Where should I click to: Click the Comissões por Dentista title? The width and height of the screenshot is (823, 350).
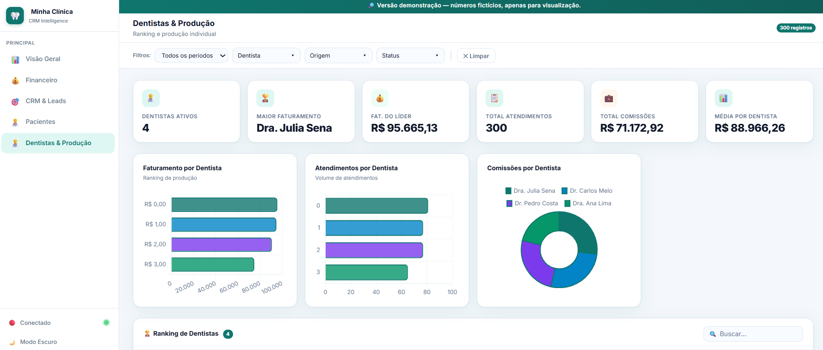(524, 168)
